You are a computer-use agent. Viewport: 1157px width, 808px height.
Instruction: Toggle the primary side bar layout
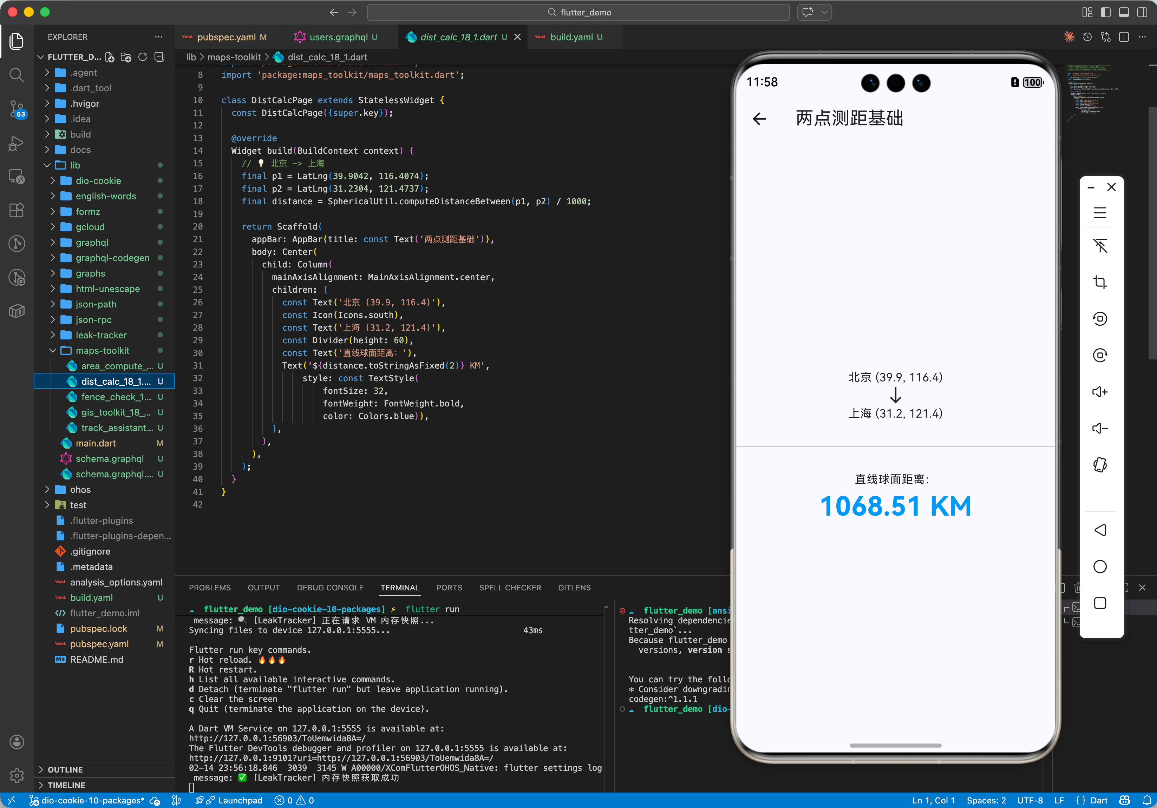pyautogui.click(x=1105, y=12)
